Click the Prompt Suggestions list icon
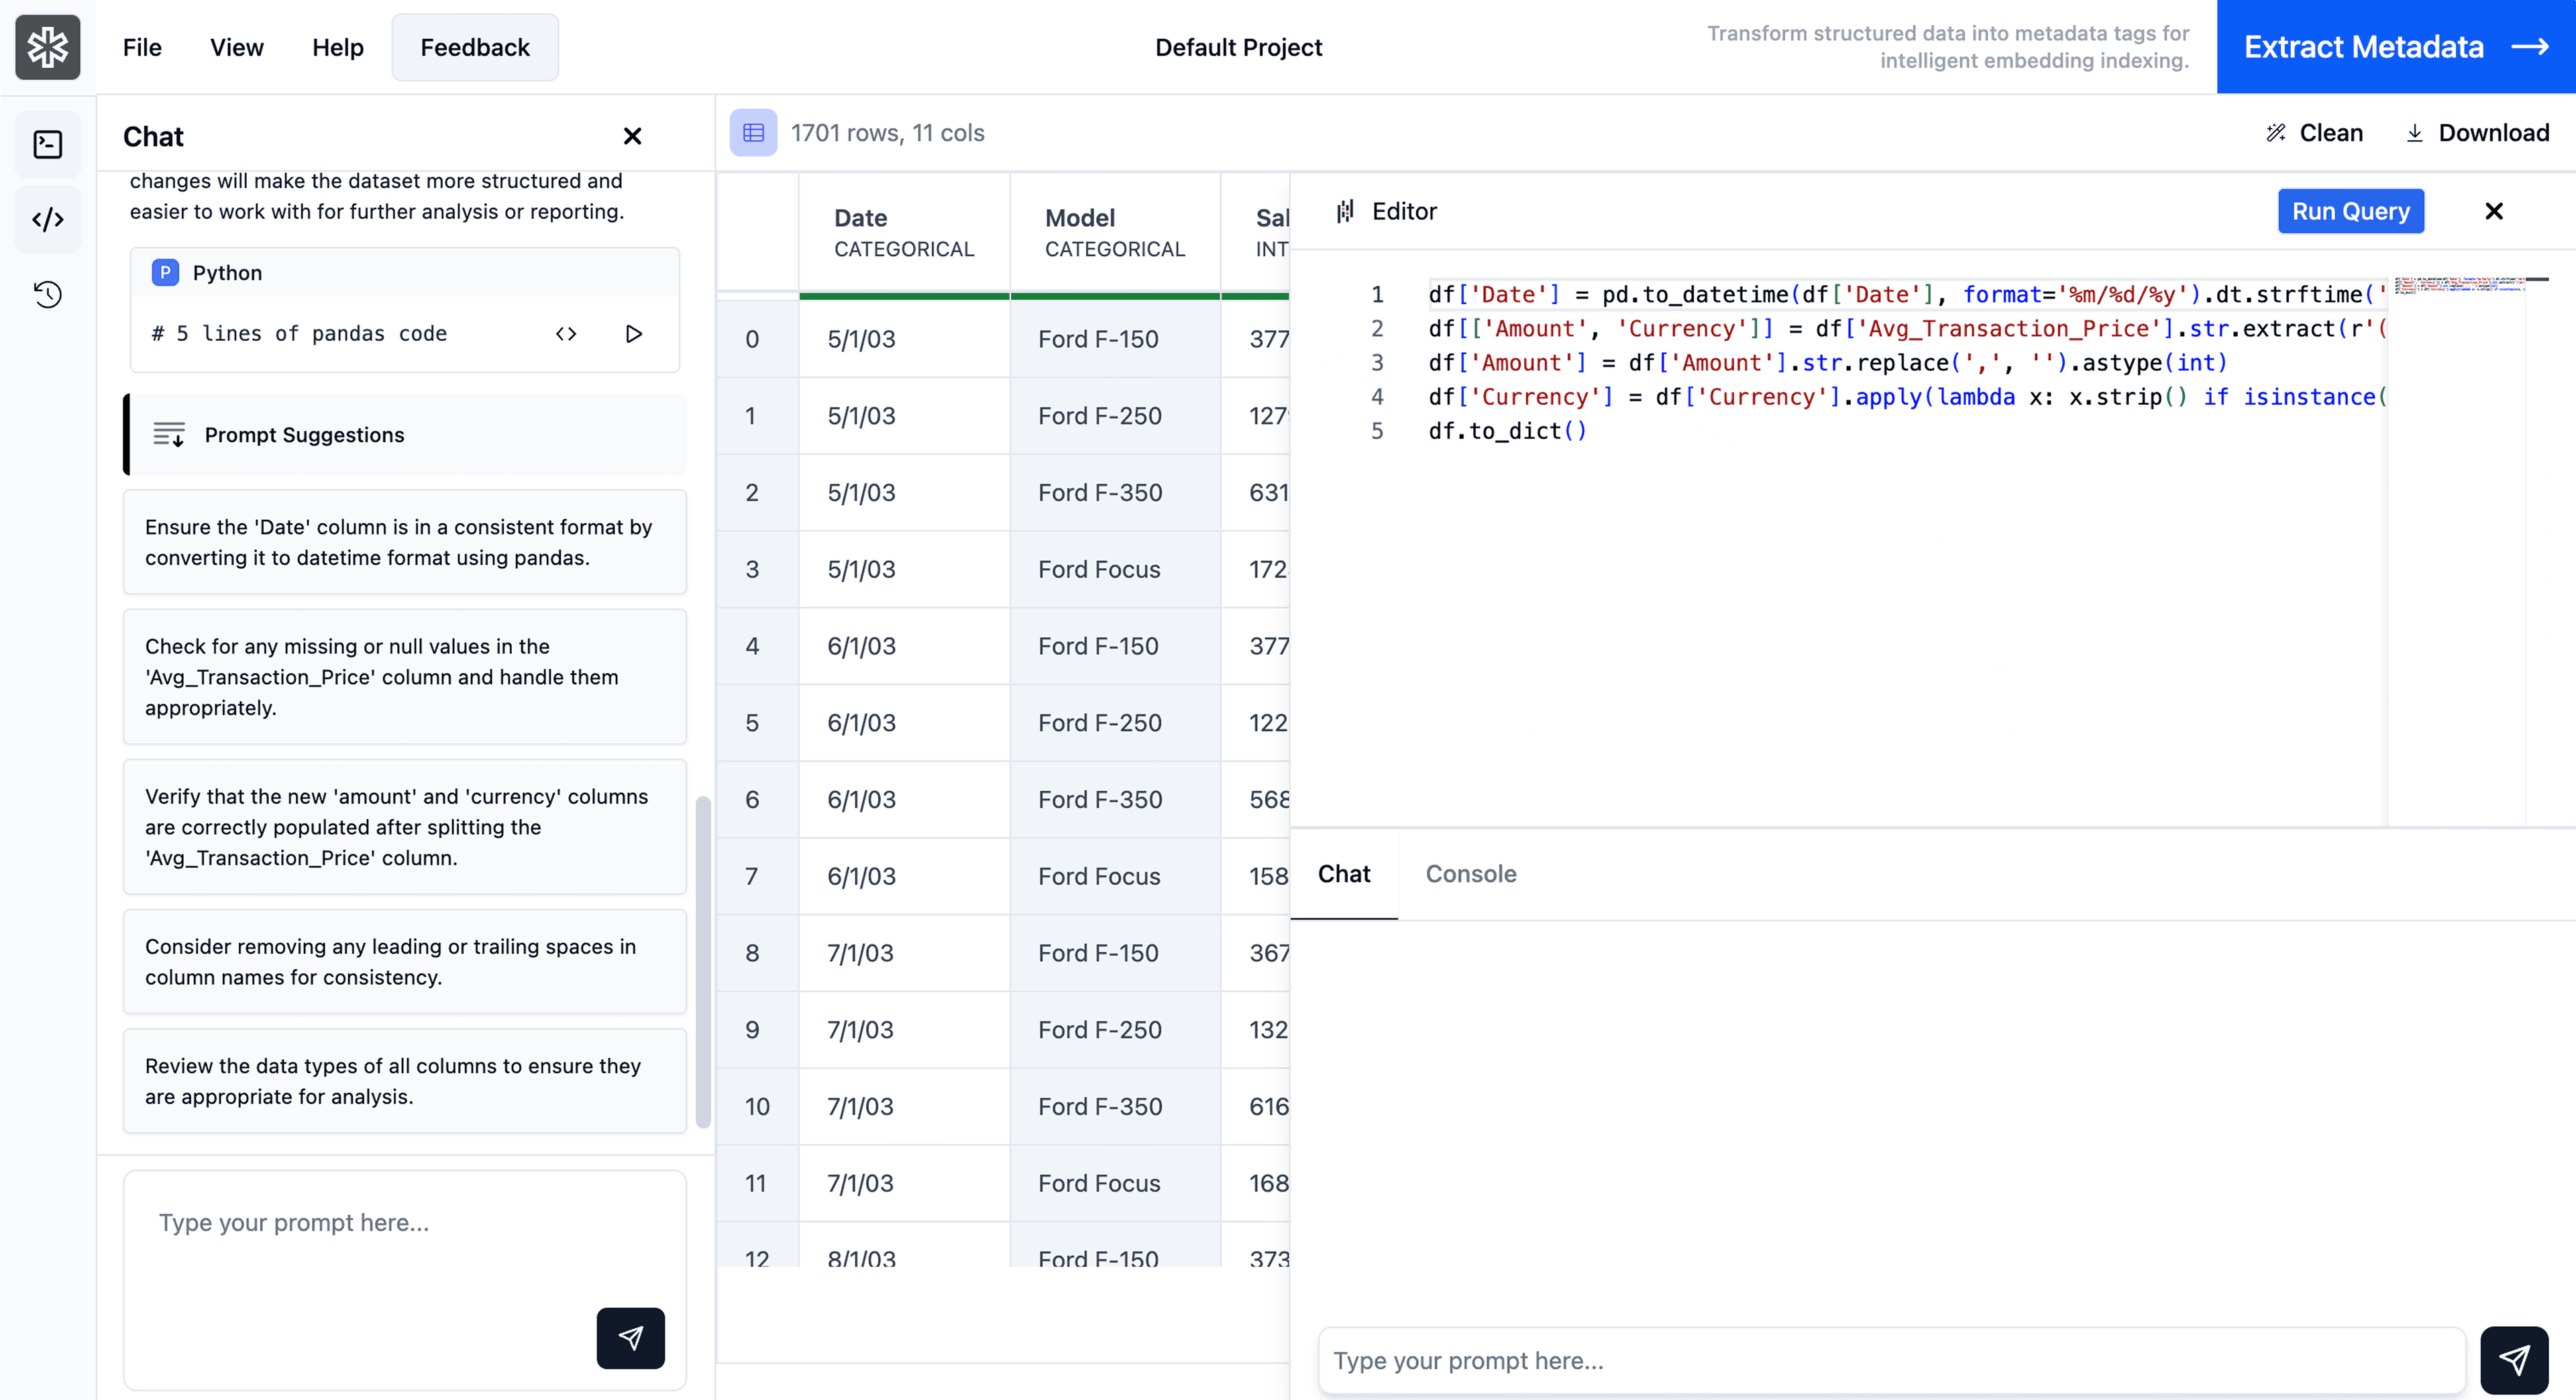Image resolution: width=2576 pixels, height=1400 pixels. 169,435
